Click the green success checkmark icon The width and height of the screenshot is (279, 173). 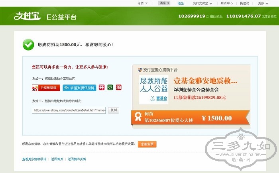(28, 44)
